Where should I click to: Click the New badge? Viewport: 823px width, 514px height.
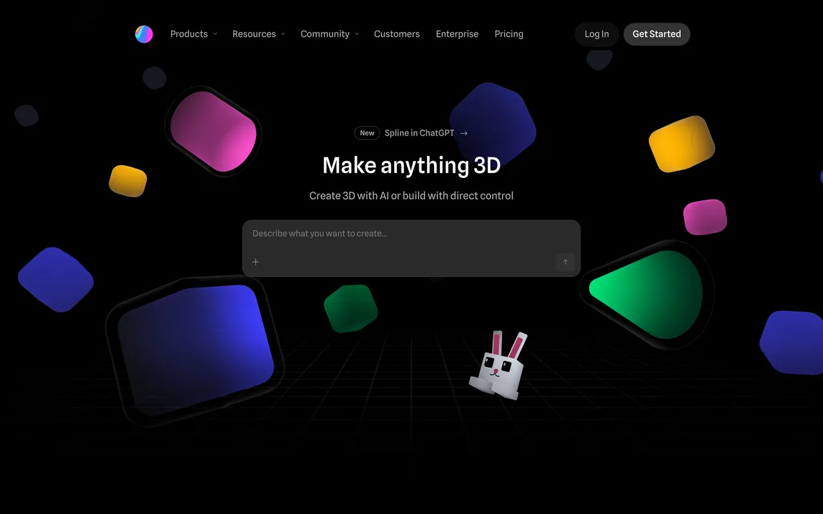pos(367,133)
